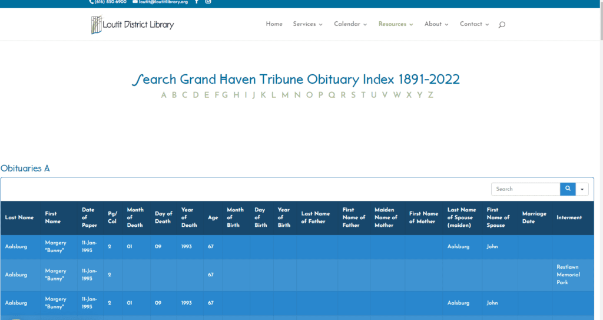Viewport: 603px width, 320px height.
Task: Click the Month of Death column header
Action: click(135, 217)
